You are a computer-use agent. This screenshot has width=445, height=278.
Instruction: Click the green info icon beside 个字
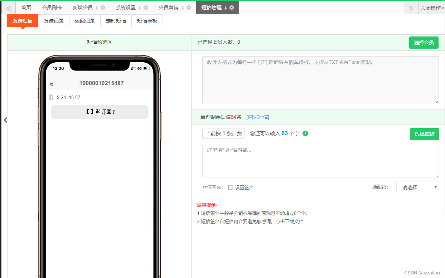[x=305, y=133]
